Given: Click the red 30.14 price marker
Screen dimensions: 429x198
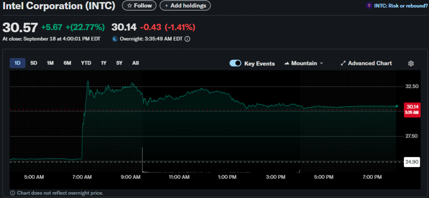Looking at the screenshot, I should [x=412, y=110].
